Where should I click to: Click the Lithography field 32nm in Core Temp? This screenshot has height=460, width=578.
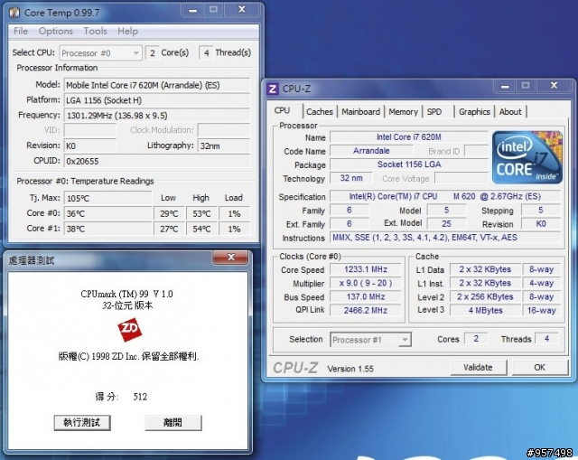pyautogui.click(x=224, y=146)
